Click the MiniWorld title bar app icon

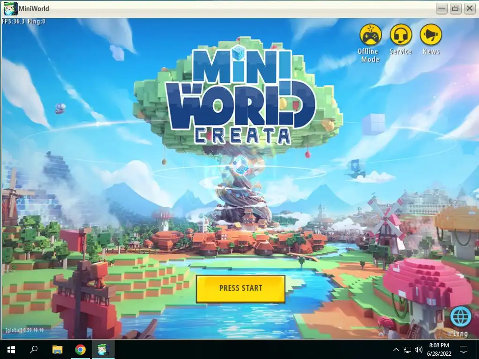(x=10, y=8)
